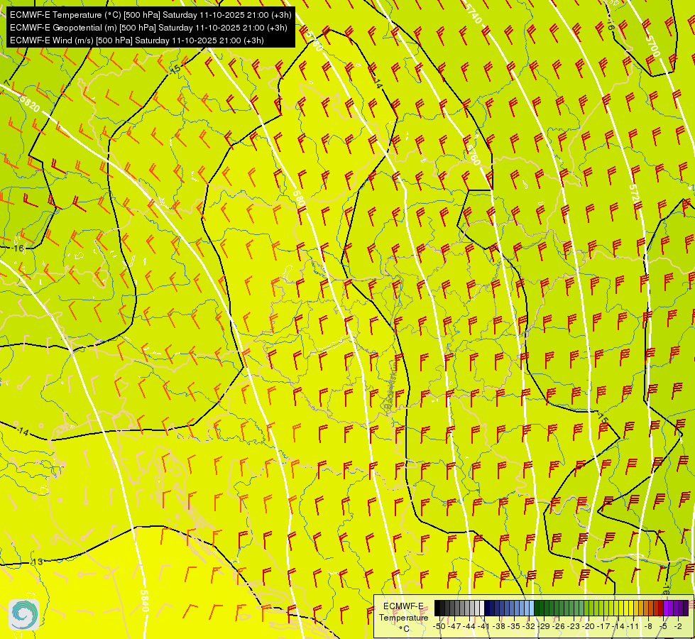Click the -35 tick label in the legend
695x639 pixels.
coord(514,626)
